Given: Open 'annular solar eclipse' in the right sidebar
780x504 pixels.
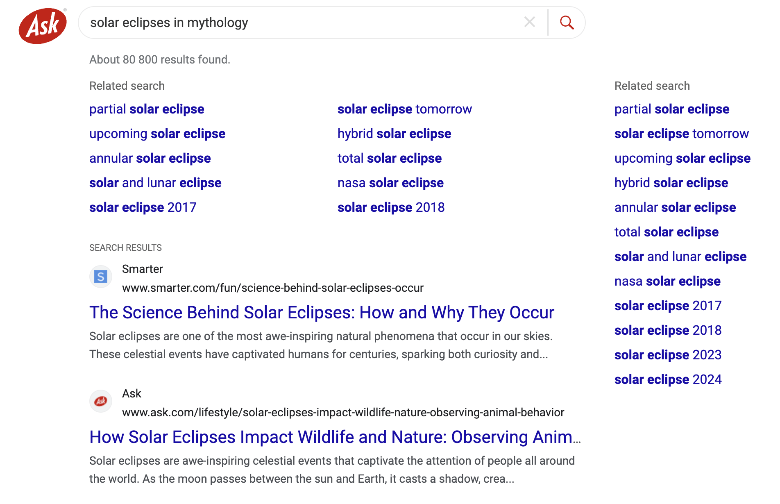Looking at the screenshot, I should coord(675,208).
